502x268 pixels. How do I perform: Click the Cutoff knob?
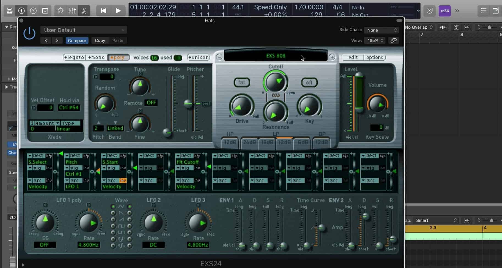tap(275, 82)
